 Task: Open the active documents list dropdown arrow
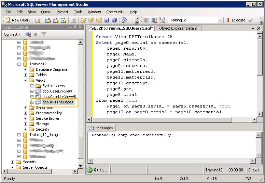tap(253, 29)
